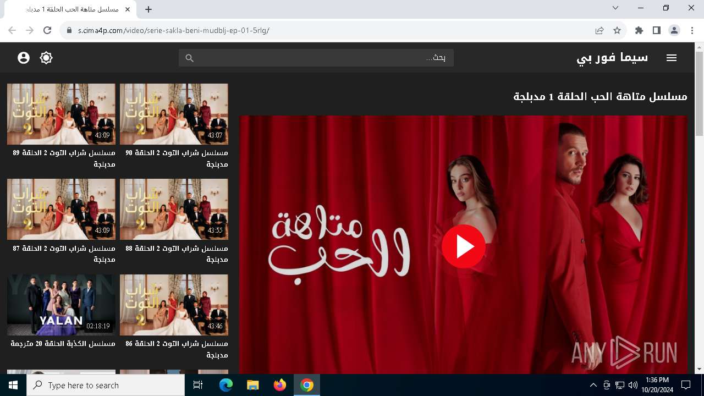The height and width of the screenshot is (396, 704).
Task: Open title link مسلسل شراب التوت 2 الحلقة 88 مدبلجة
Action: click(x=177, y=254)
